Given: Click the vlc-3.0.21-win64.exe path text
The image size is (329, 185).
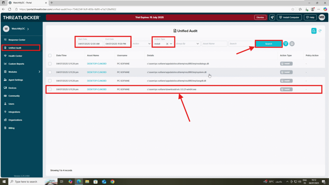Looking at the screenshot, I should (x=172, y=89).
